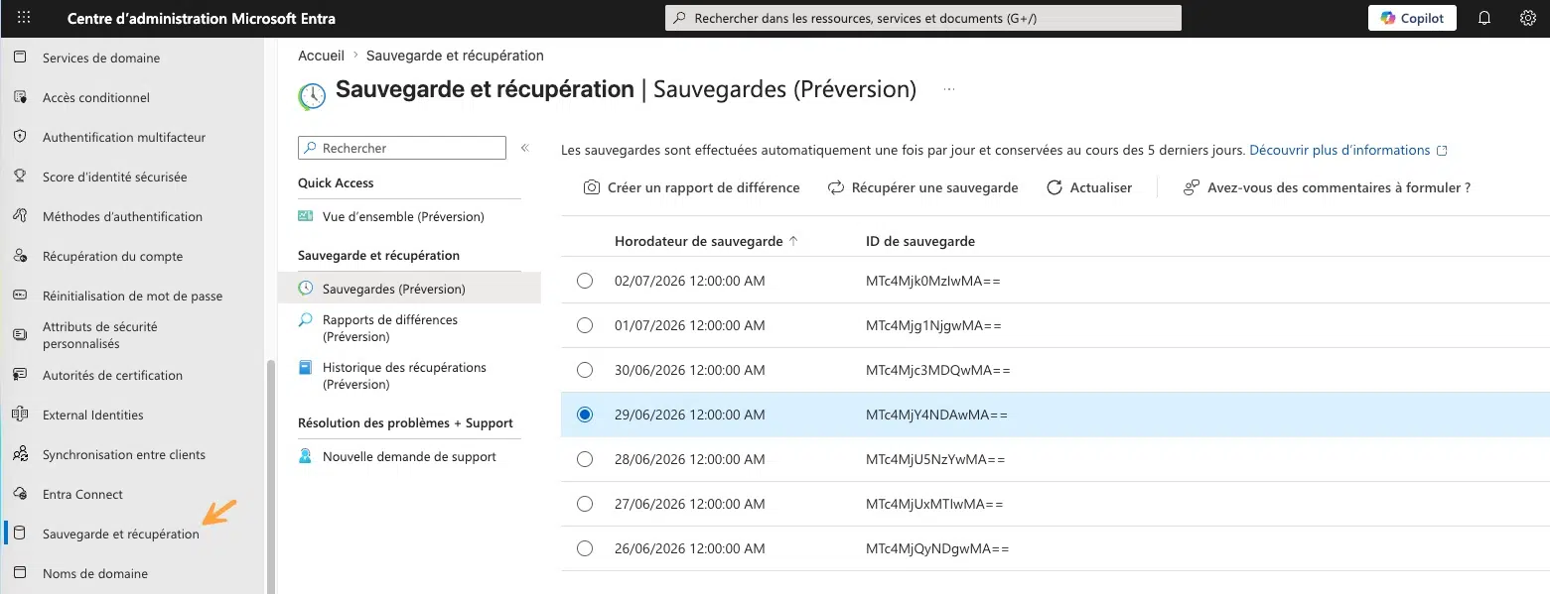Click the Attributs de sécurité personnalisés icon
The height and width of the screenshot is (594, 1550).
pos(20,335)
